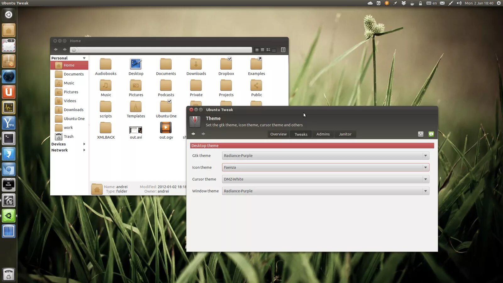Open the clock showing Mon 2 Jan 18:40

coord(479,3)
